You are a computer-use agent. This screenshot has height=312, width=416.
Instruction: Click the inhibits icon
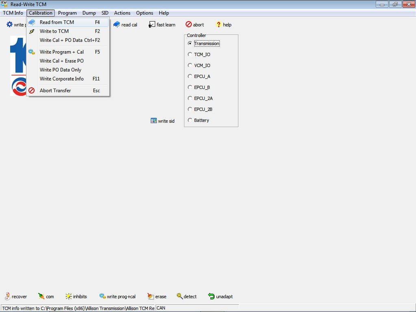pos(69,297)
